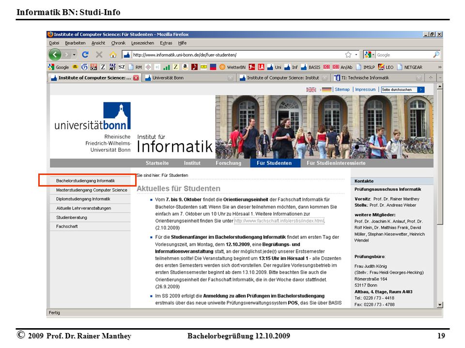Open the Chronik menu

pos(118,43)
